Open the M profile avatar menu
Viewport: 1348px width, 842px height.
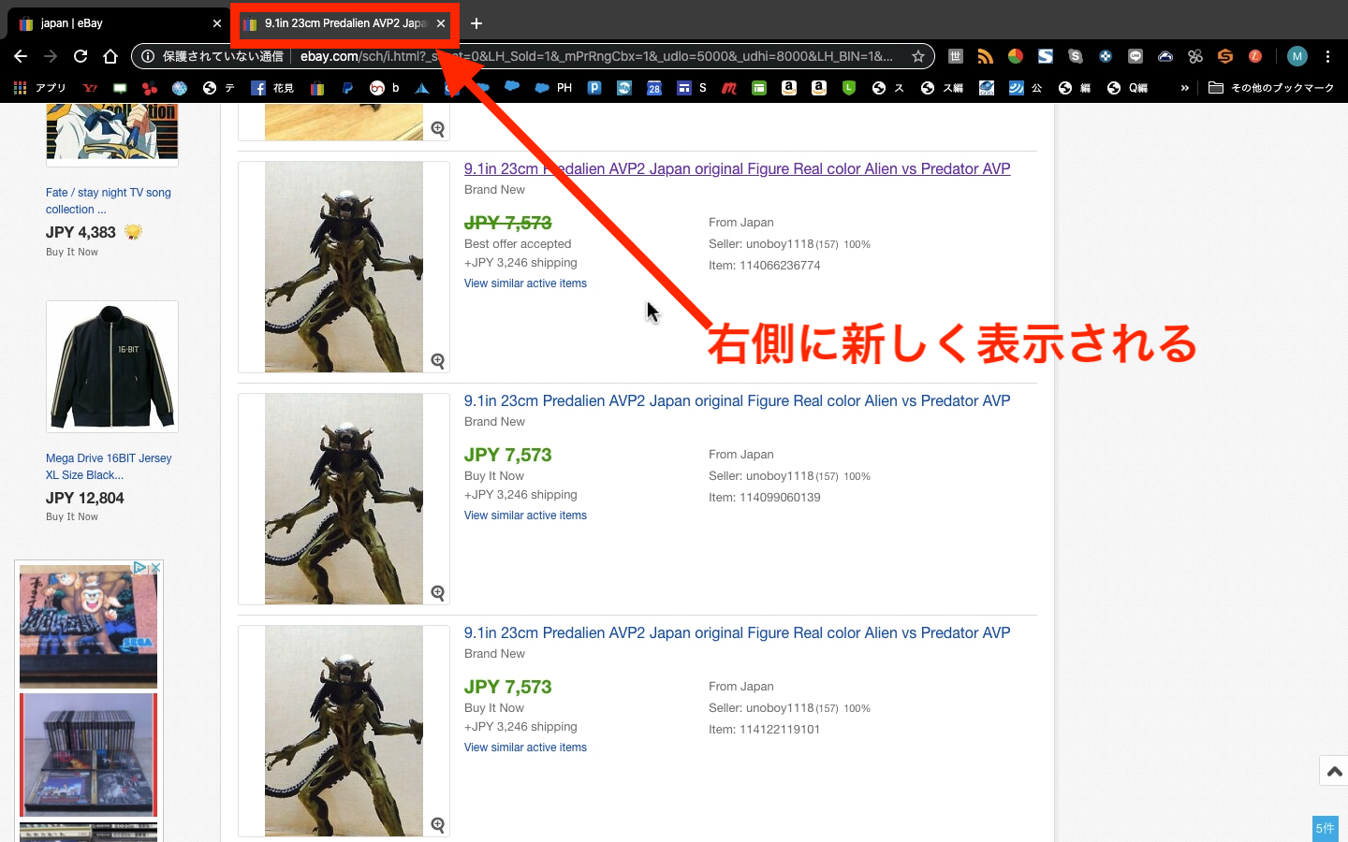click(1297, 56)
